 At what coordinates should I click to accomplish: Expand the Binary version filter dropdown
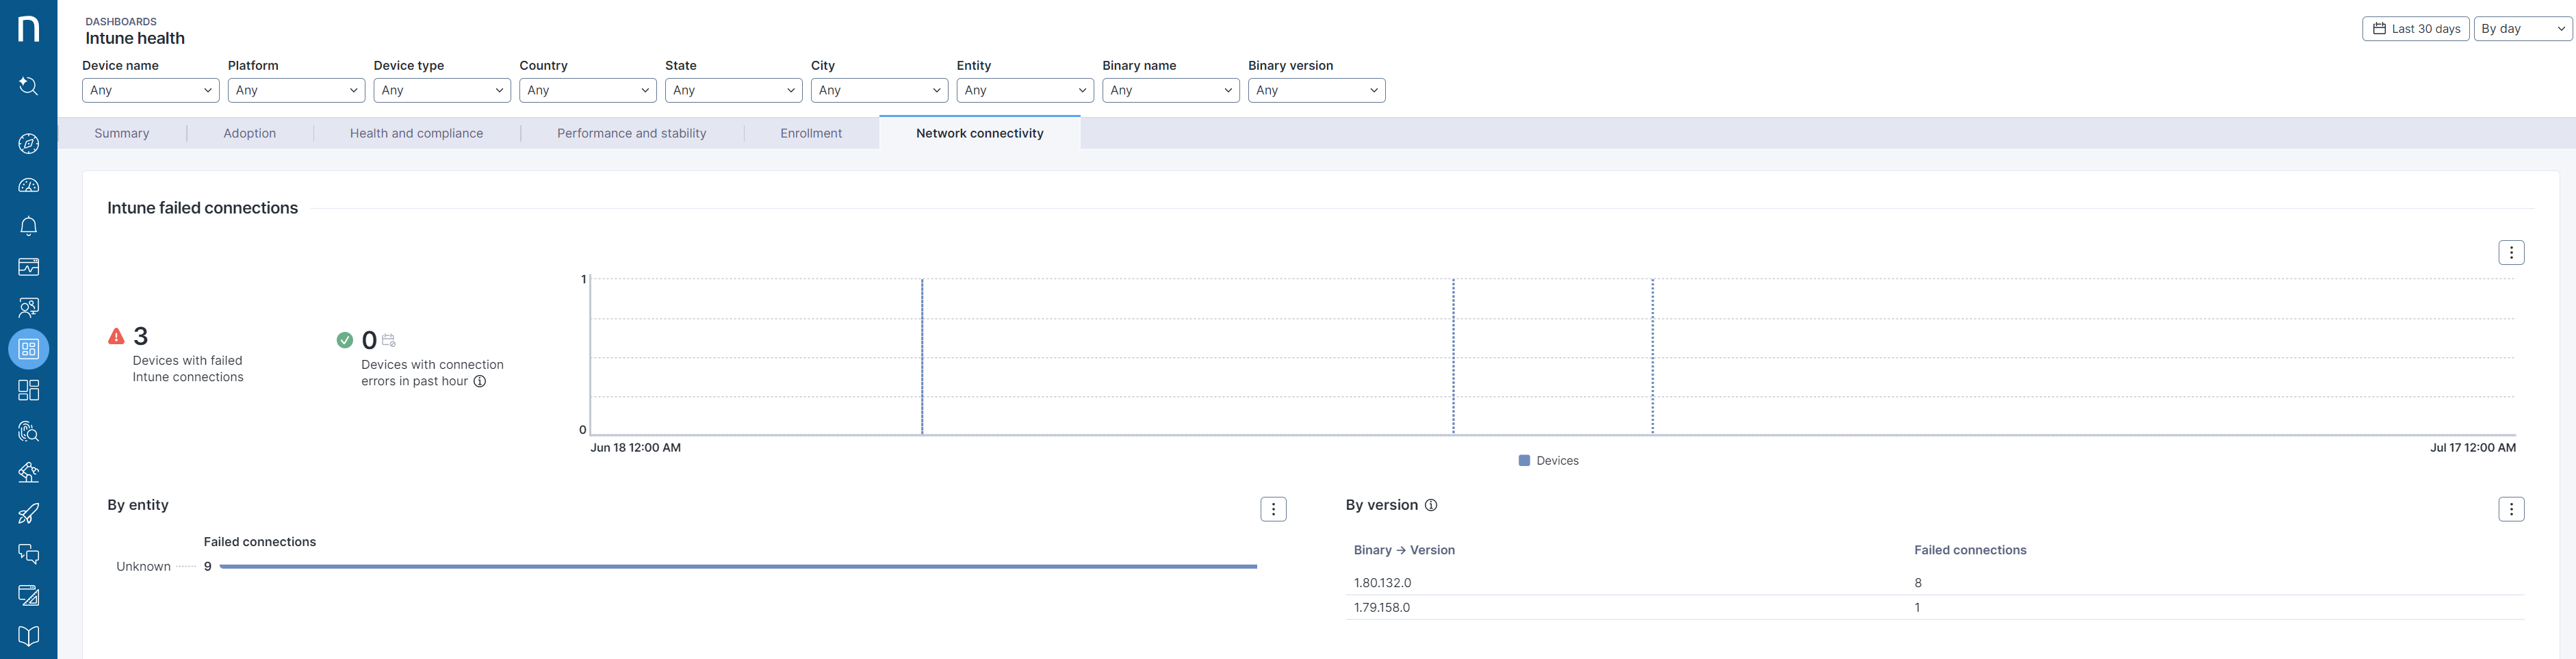point(1316,90)
